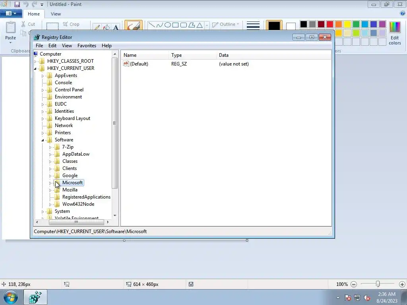This screenshot has height=305, width=407.
Task: Select the white Color 2 box in Paint
Action: tap(291, 26)
